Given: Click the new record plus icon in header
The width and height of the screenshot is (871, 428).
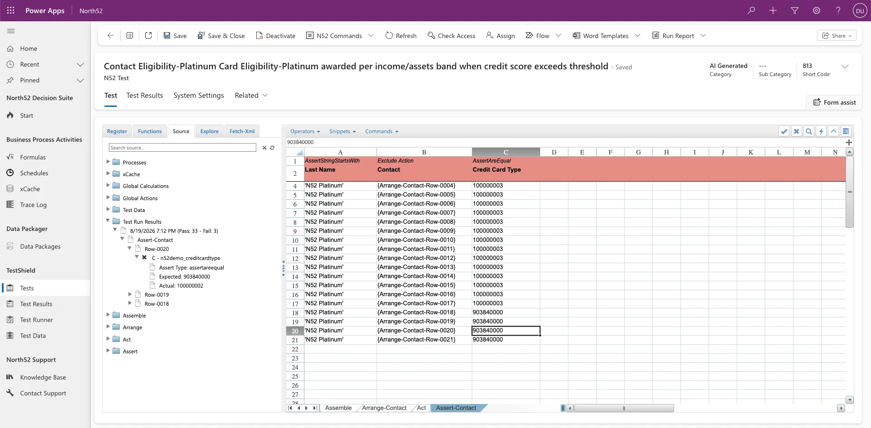Looking at the screenshot, I should tap(773, 10).
